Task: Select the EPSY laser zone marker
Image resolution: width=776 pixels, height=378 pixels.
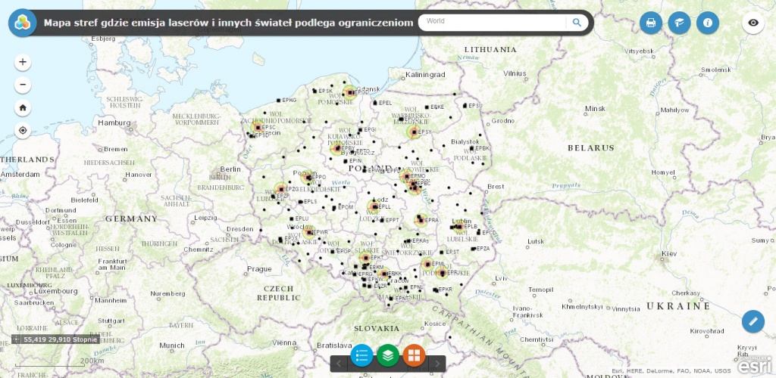Action: coord(414,132)
